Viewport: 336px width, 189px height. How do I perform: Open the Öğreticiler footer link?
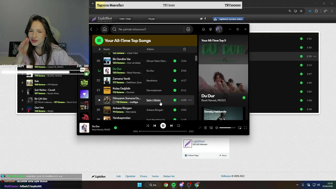[130, 176]
